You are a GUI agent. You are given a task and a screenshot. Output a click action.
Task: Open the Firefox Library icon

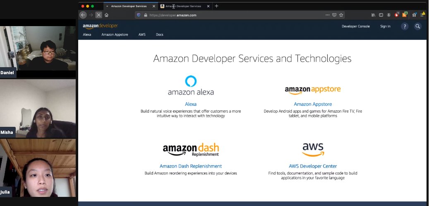[373, 15]
